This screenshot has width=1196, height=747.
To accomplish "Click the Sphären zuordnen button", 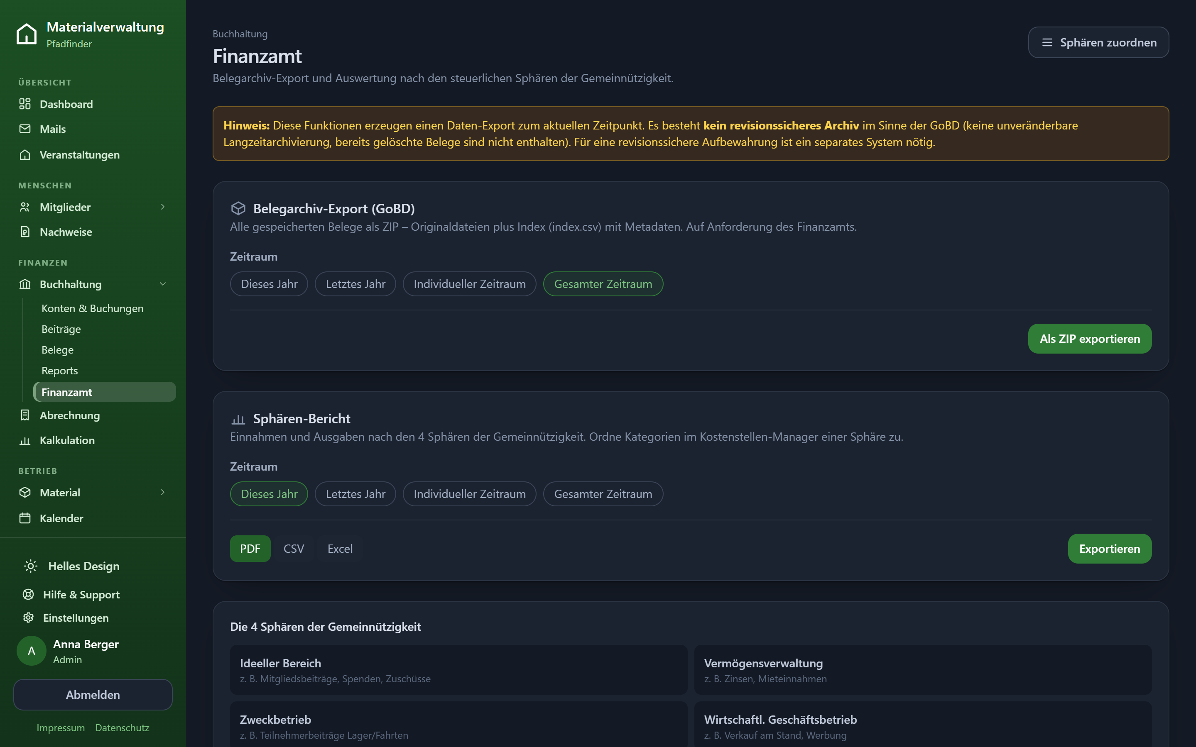I will click(x=1098, y=42).
